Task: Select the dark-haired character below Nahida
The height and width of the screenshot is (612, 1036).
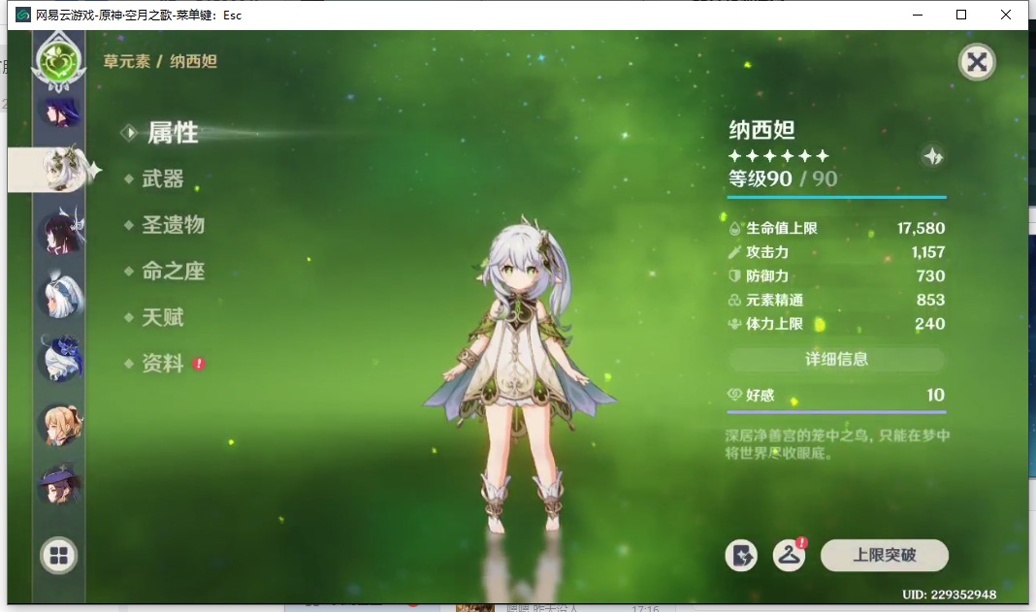Action: pyautogui.click(x=58, y=233)
